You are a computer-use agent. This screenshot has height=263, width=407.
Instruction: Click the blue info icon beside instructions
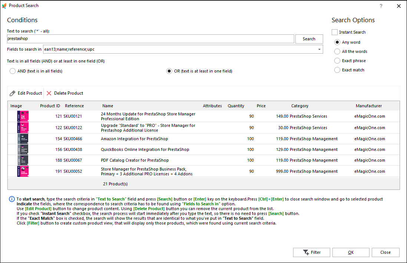point(12,199)
